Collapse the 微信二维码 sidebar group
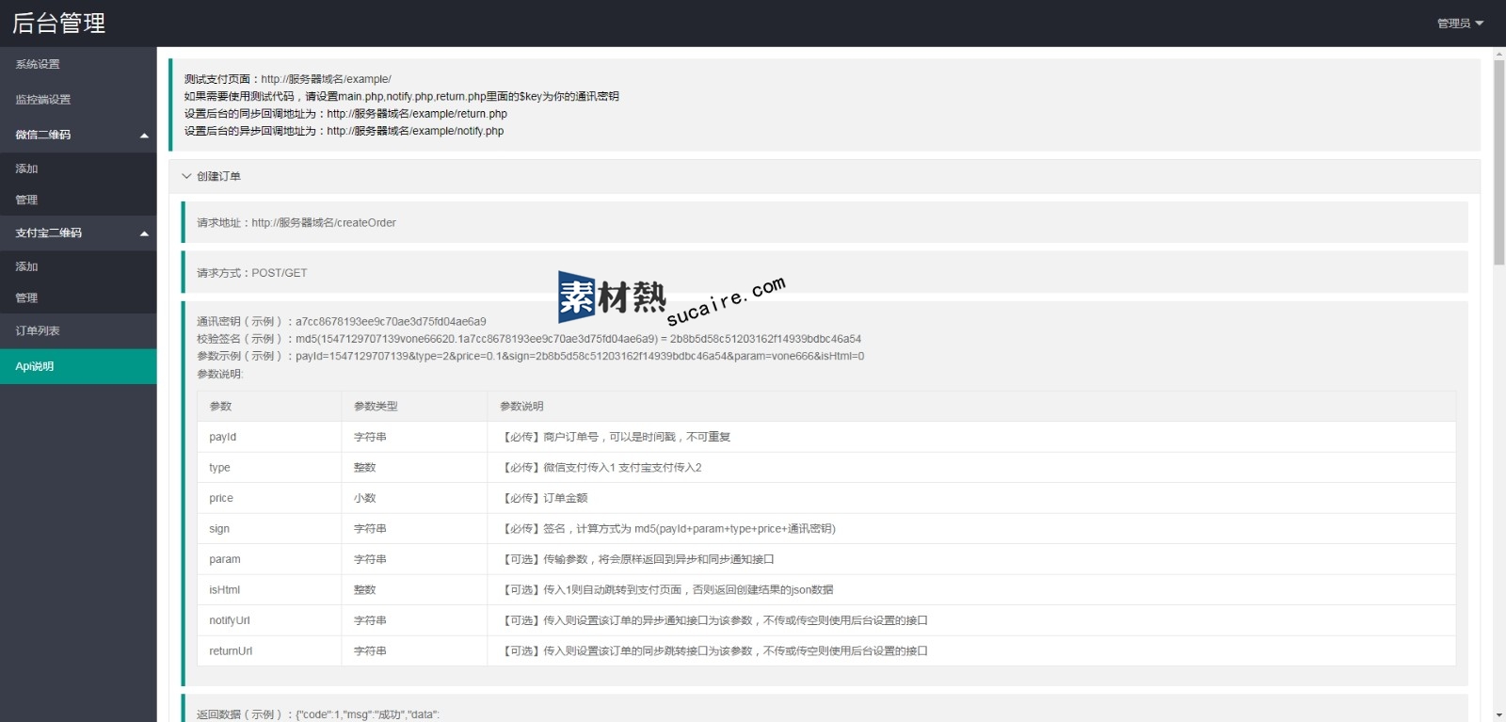This screenshot has height=722, width=1506. coord(78,135)
